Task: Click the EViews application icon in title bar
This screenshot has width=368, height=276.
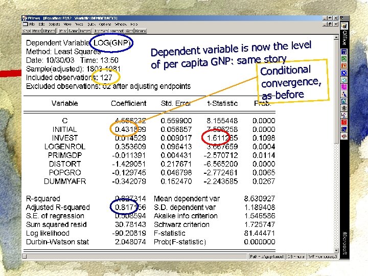Action: click(x=25, y=18)
